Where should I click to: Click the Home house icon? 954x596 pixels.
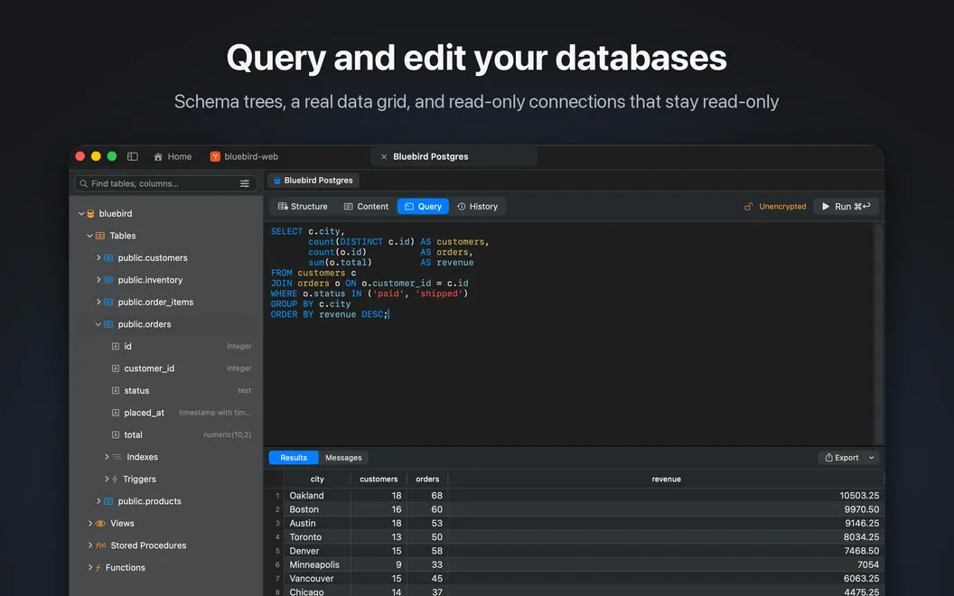pyautogui.click(x=158, y=156)
